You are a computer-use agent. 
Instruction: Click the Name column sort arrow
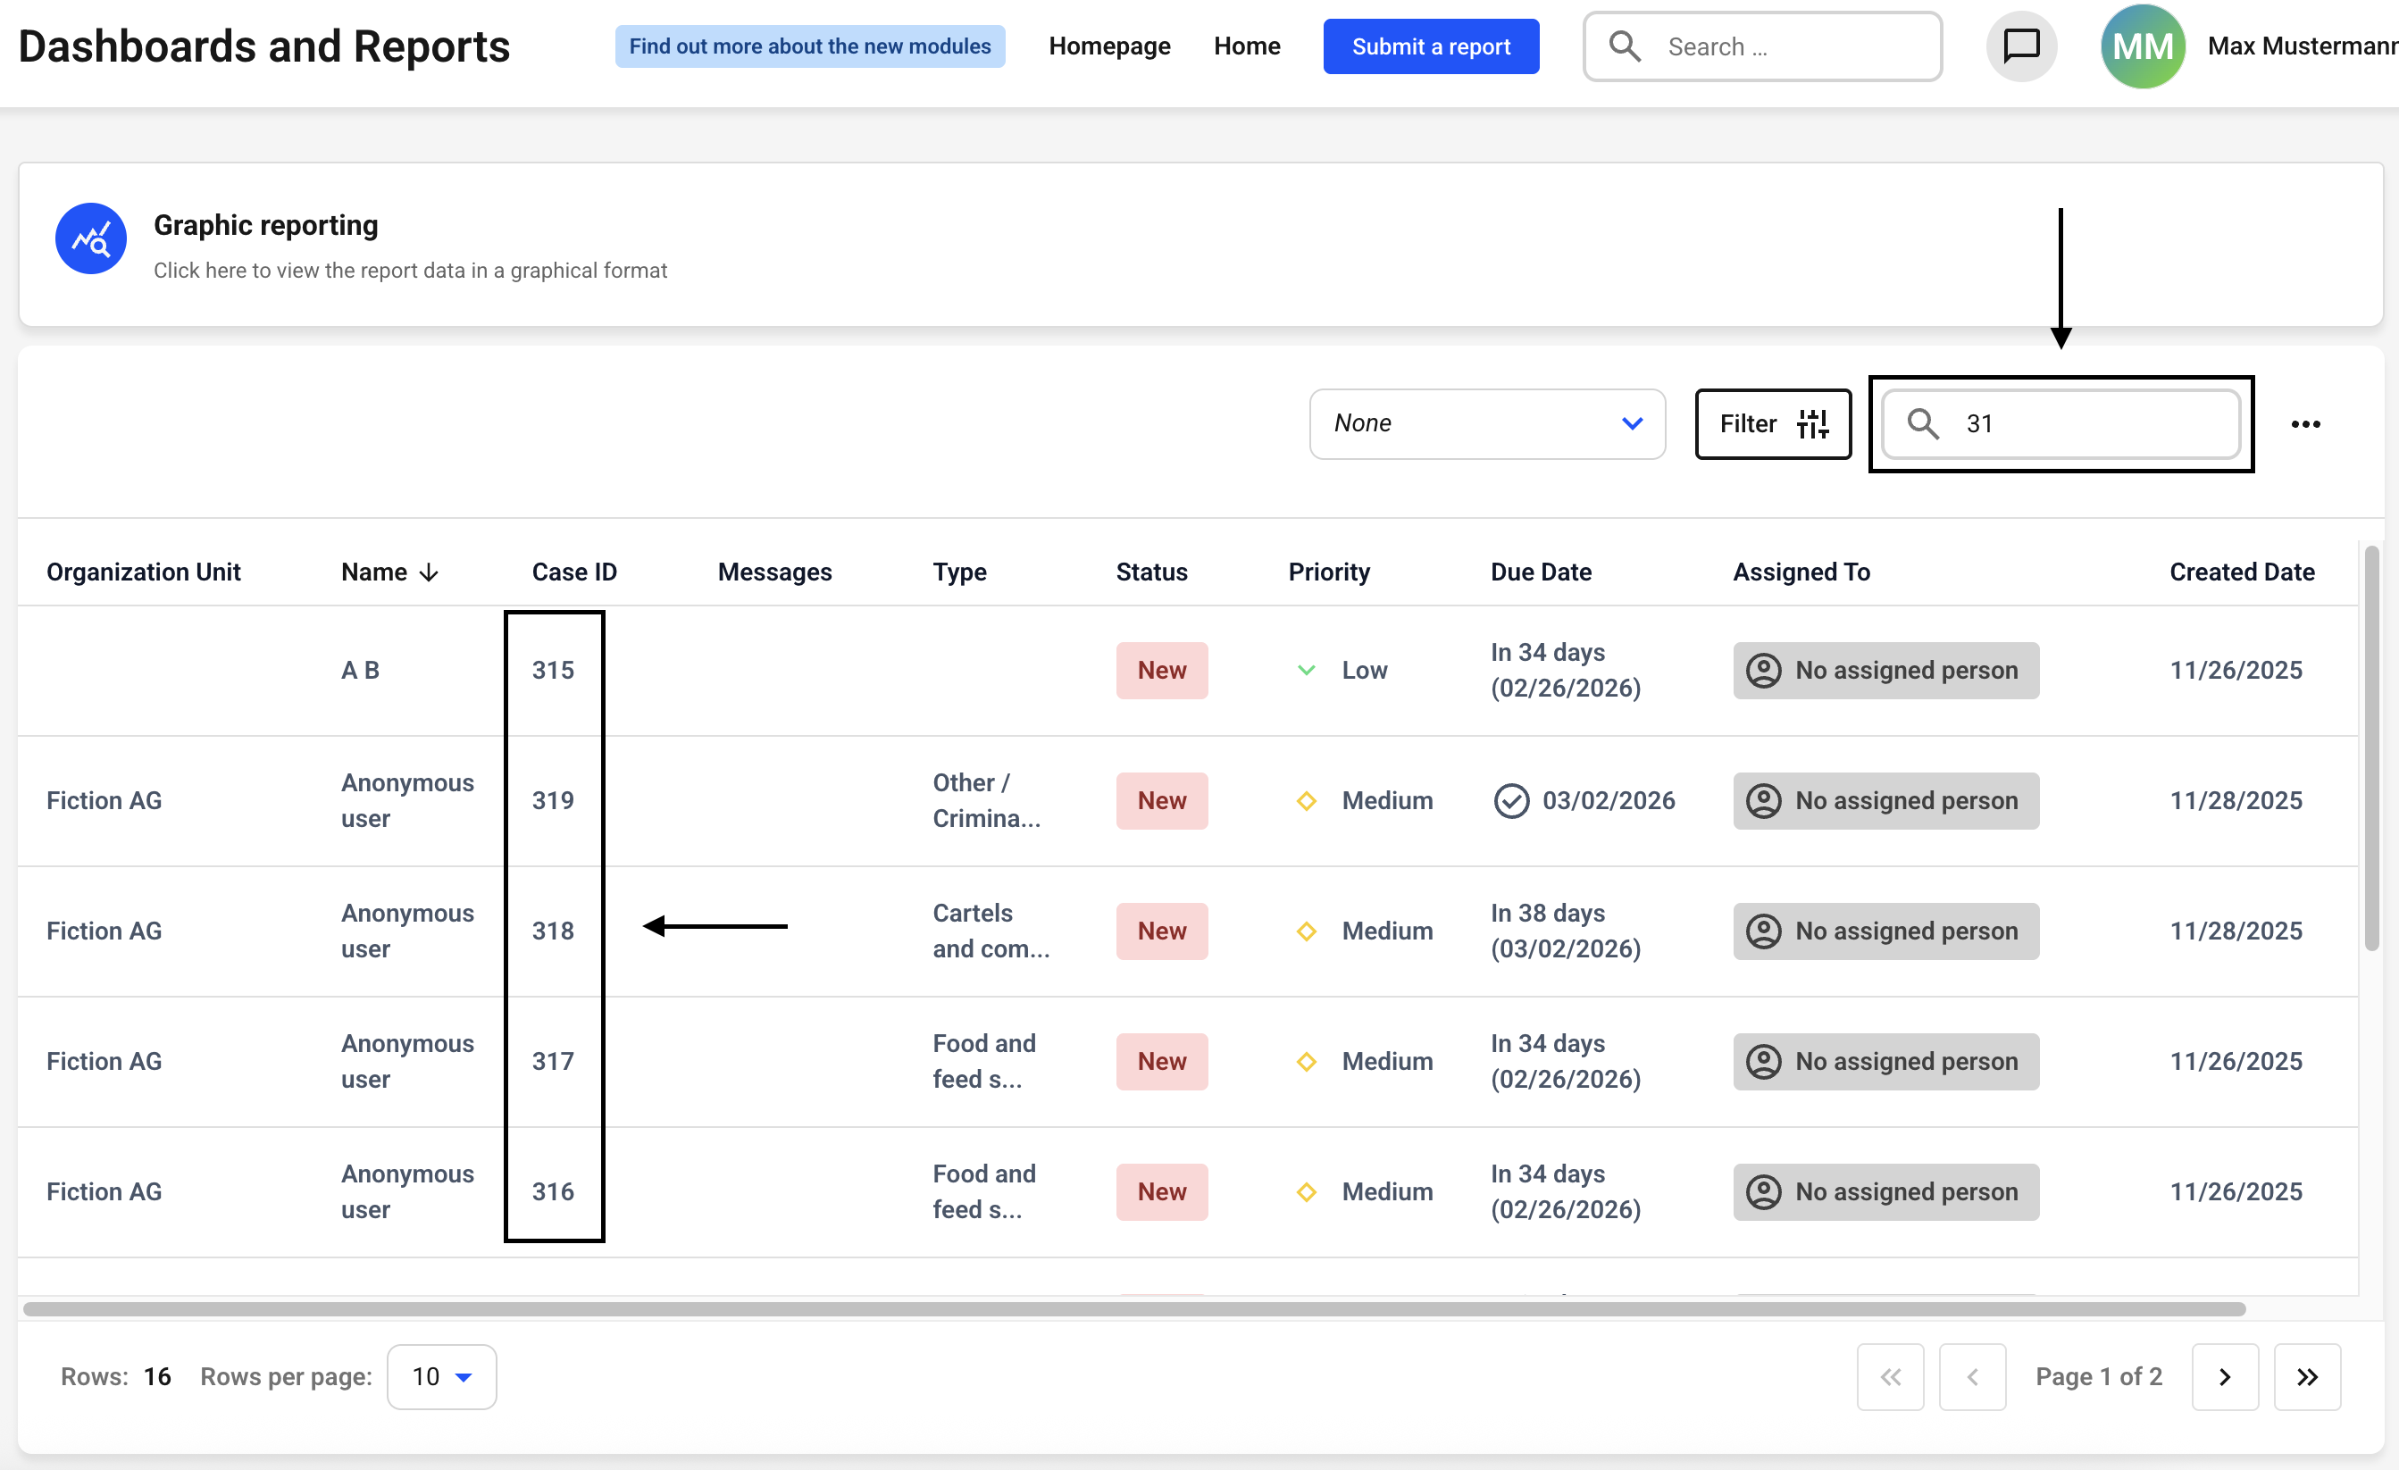(x=429, y=572)
